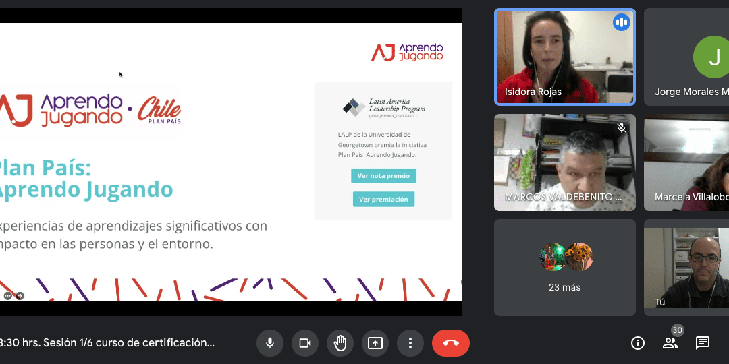Click the green J avatar of Jorge Morales

[712, 57]
